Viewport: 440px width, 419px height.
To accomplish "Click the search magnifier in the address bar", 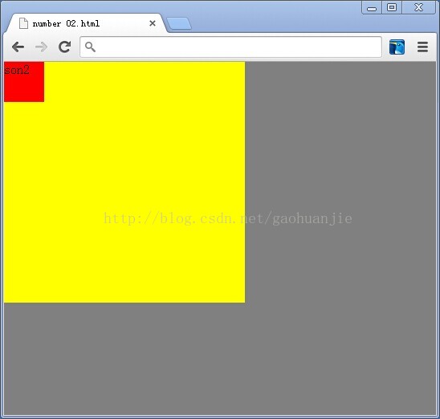I will point(90,47).
